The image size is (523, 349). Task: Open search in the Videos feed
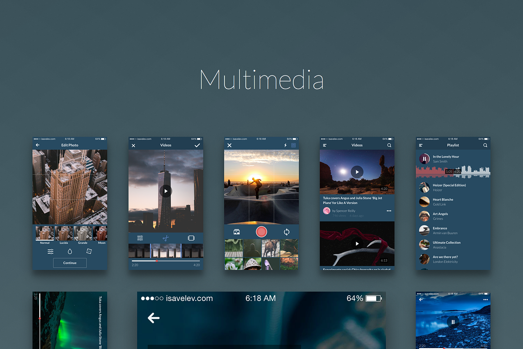[x=389, y=145]
